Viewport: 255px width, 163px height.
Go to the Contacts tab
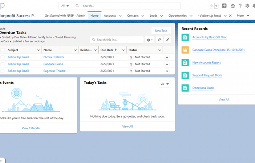(x=133, y=16)
